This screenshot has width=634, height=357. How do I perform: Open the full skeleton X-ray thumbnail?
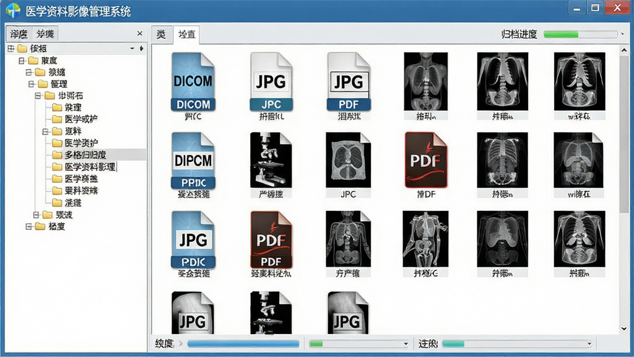click(x=425, y=239)
